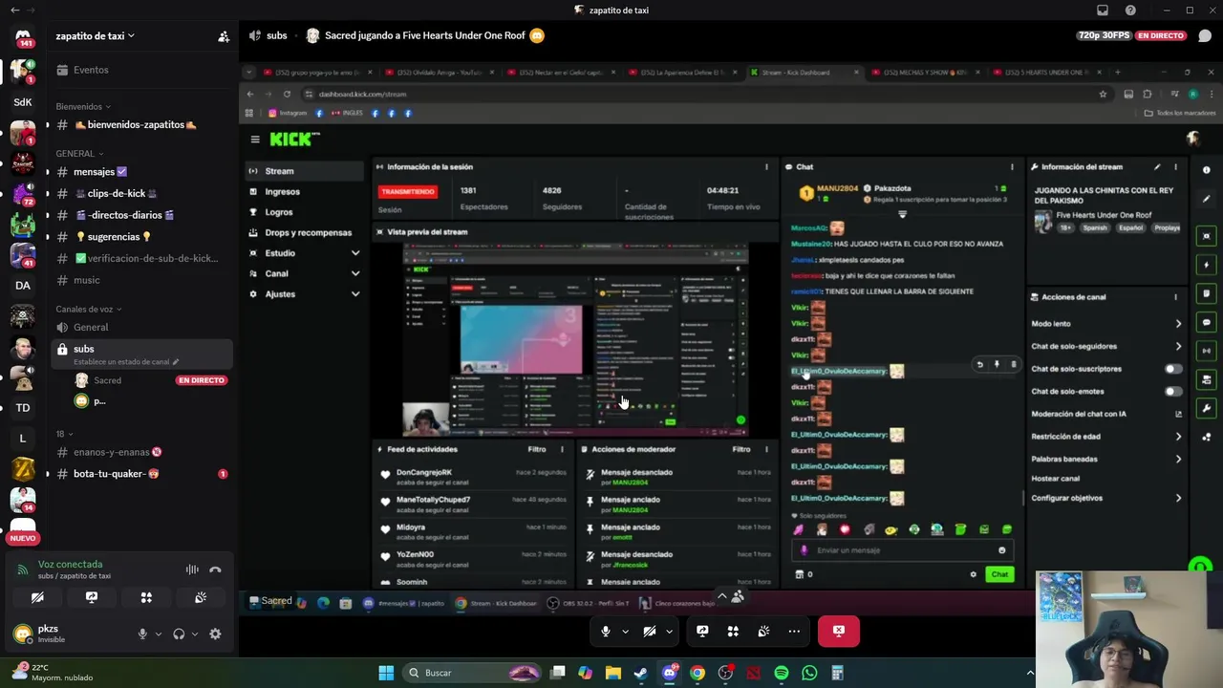Pop out the stream with top-right icon
1223x688 pixels.
[1205, 36]
